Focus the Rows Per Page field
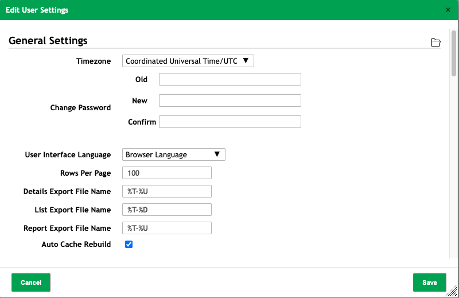Viewport: 459px width, 298px height. click(167, 173)
